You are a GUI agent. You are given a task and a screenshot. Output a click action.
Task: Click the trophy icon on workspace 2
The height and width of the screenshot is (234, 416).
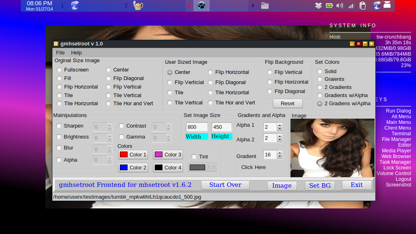tap(138, 6)
